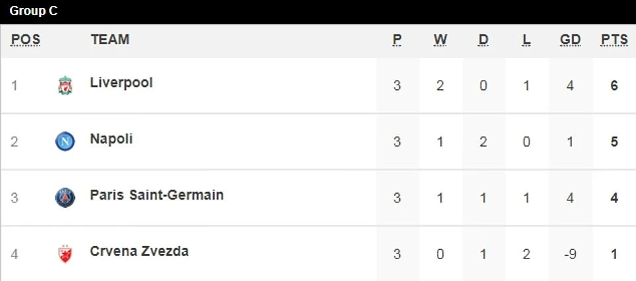Open the Paris Saint-Germain team link
Viewport: 636px width, 281px height.
point(157,195)
